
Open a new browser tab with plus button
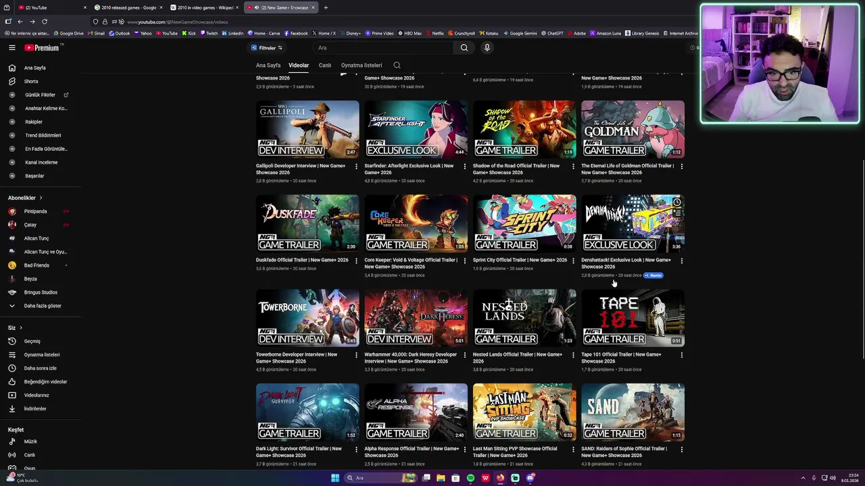326,7
